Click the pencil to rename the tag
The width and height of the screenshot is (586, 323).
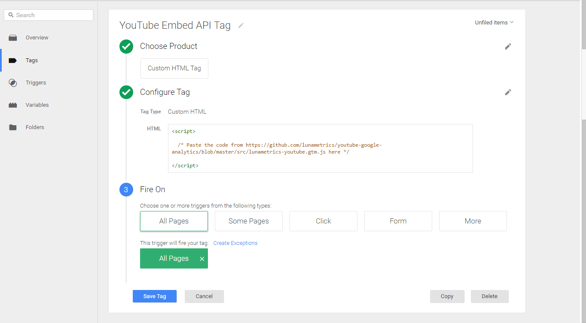(x=241, y=25)
